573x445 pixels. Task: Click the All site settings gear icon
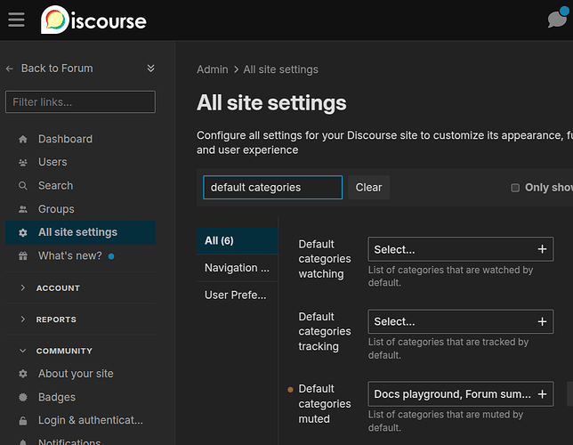[x=23, y=232]
